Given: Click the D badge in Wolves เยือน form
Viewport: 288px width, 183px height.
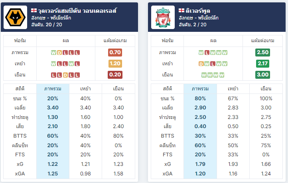Looking at the screenshot, I should coord(65,75).
